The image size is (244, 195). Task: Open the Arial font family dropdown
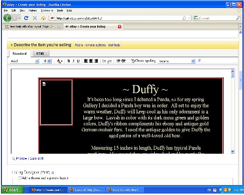pyautogui.click(x=24, y=61)
